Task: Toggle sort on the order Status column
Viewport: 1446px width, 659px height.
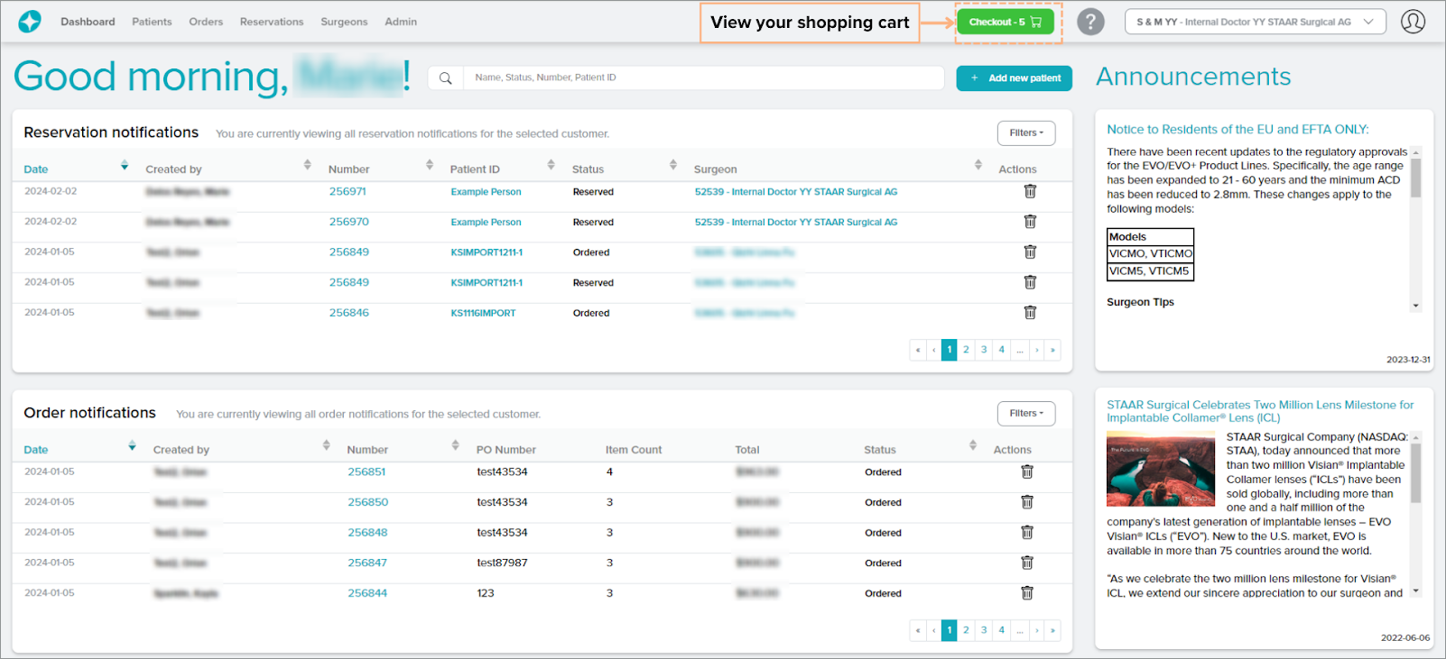Action: pos(972,445)
